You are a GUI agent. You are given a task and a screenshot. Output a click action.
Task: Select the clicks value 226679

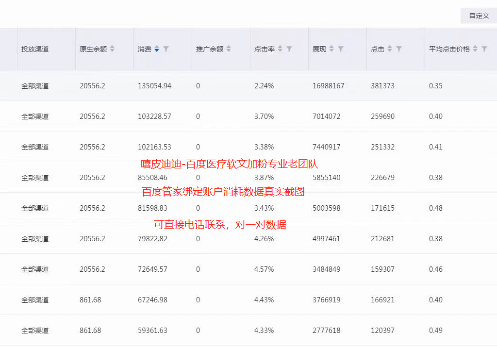pyautogui.click(x=382, y=178)
